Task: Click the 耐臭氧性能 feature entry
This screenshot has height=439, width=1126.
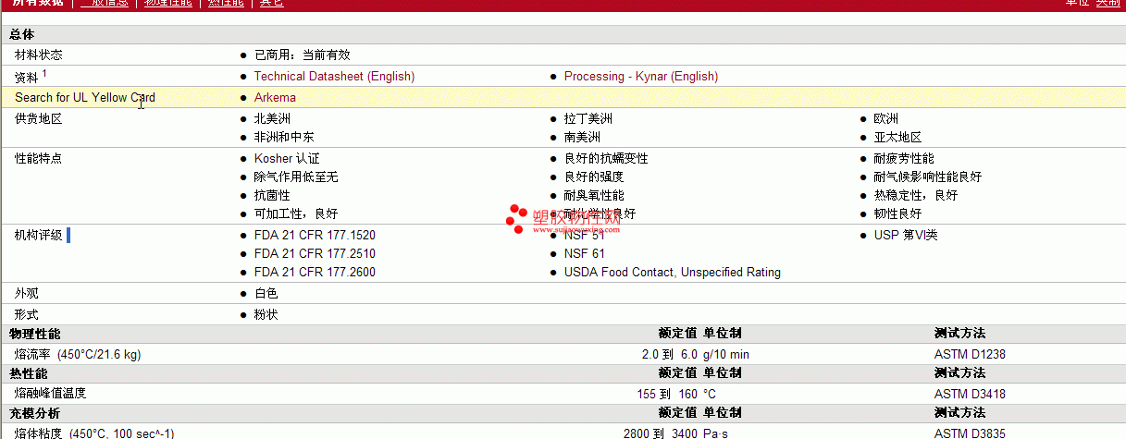Action: [x=594, y=195]
